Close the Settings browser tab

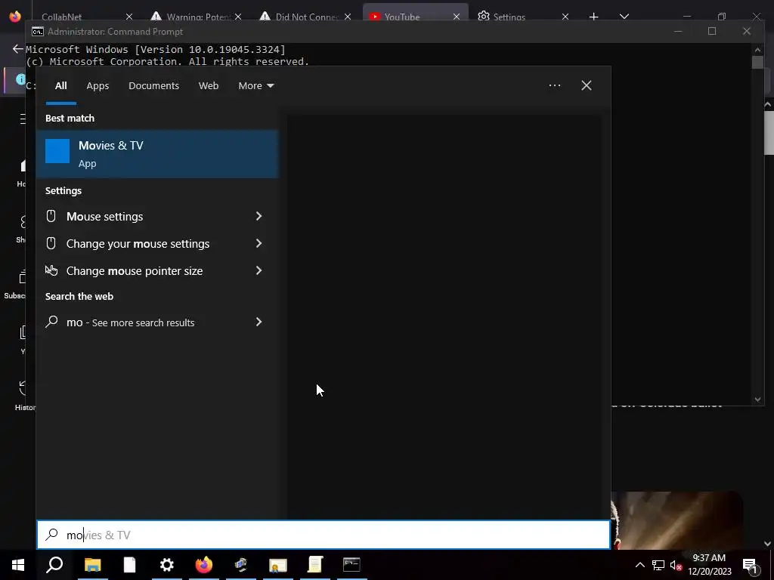pyautogui.click(x=565, y=17)
